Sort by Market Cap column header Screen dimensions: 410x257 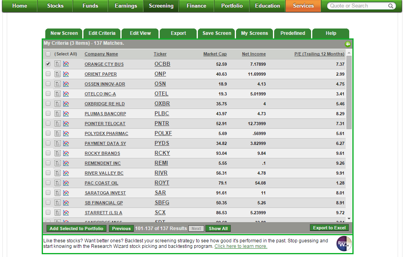[x=215, y=54]
